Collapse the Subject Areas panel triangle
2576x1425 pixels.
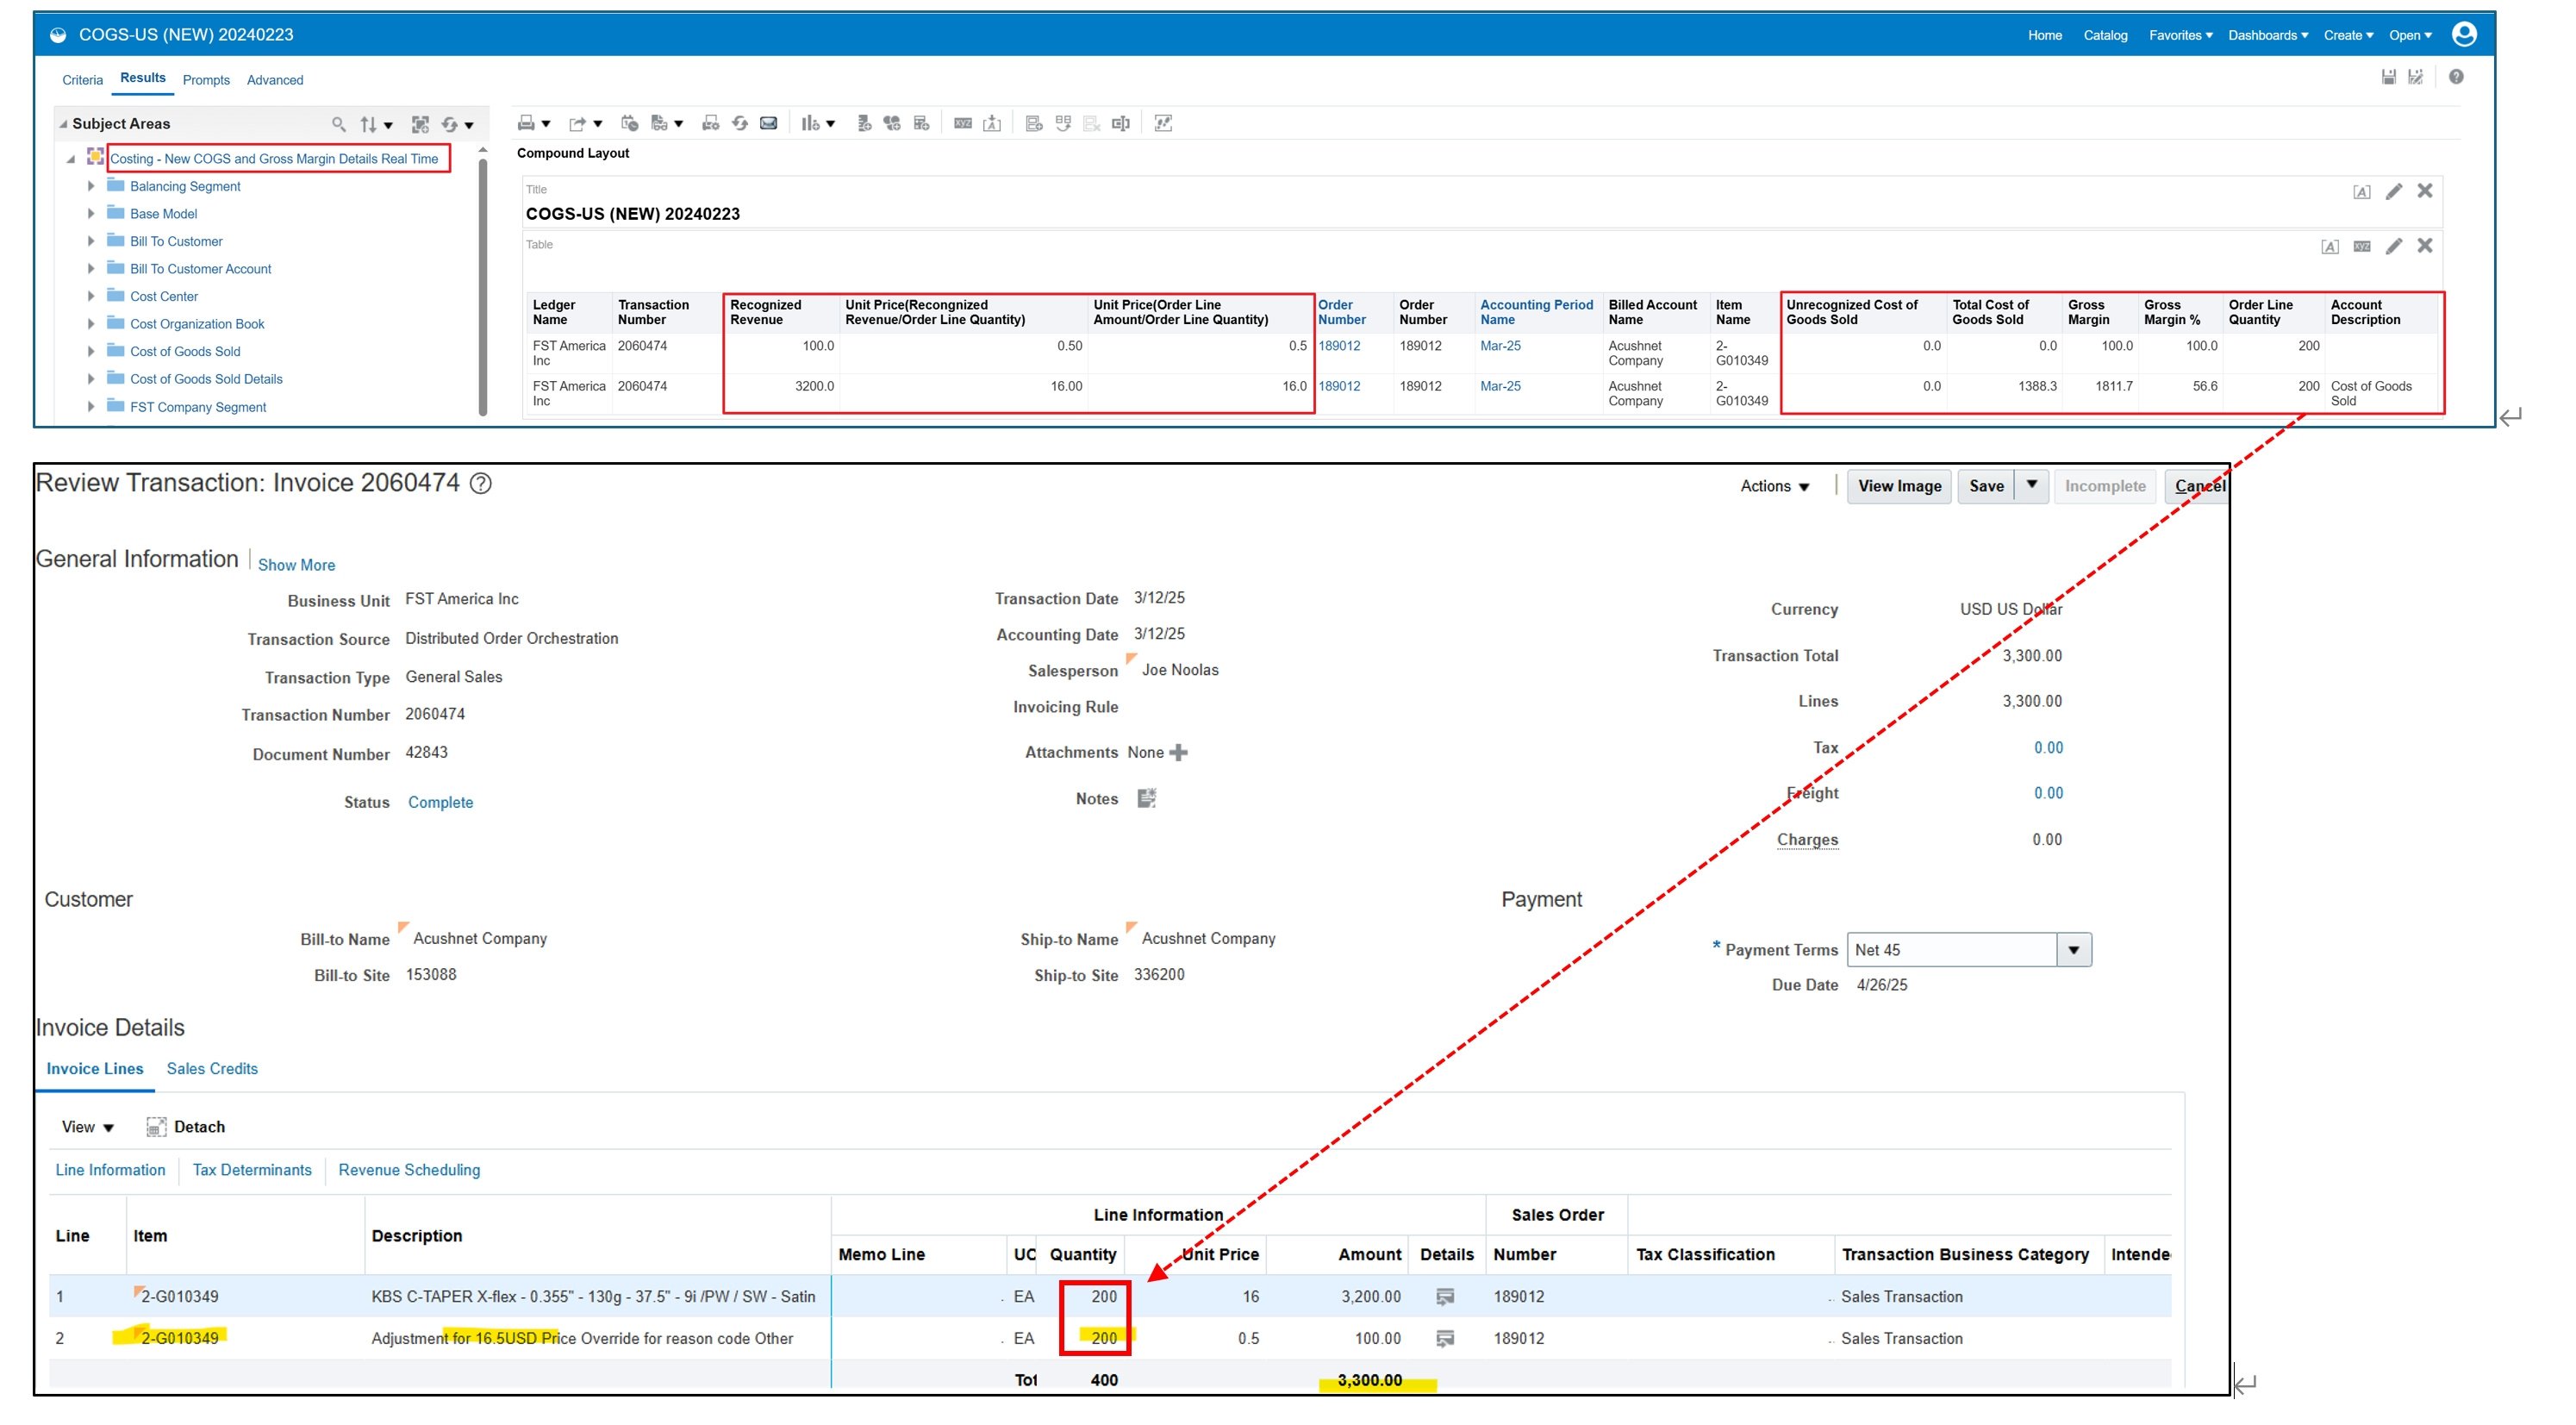click(63, 124)
